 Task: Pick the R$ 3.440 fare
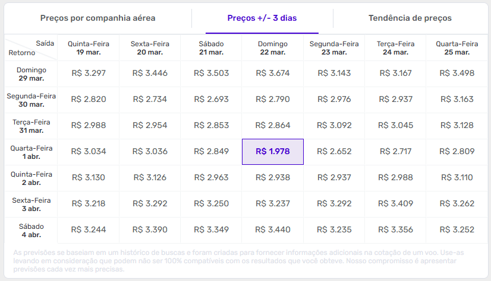273,230
